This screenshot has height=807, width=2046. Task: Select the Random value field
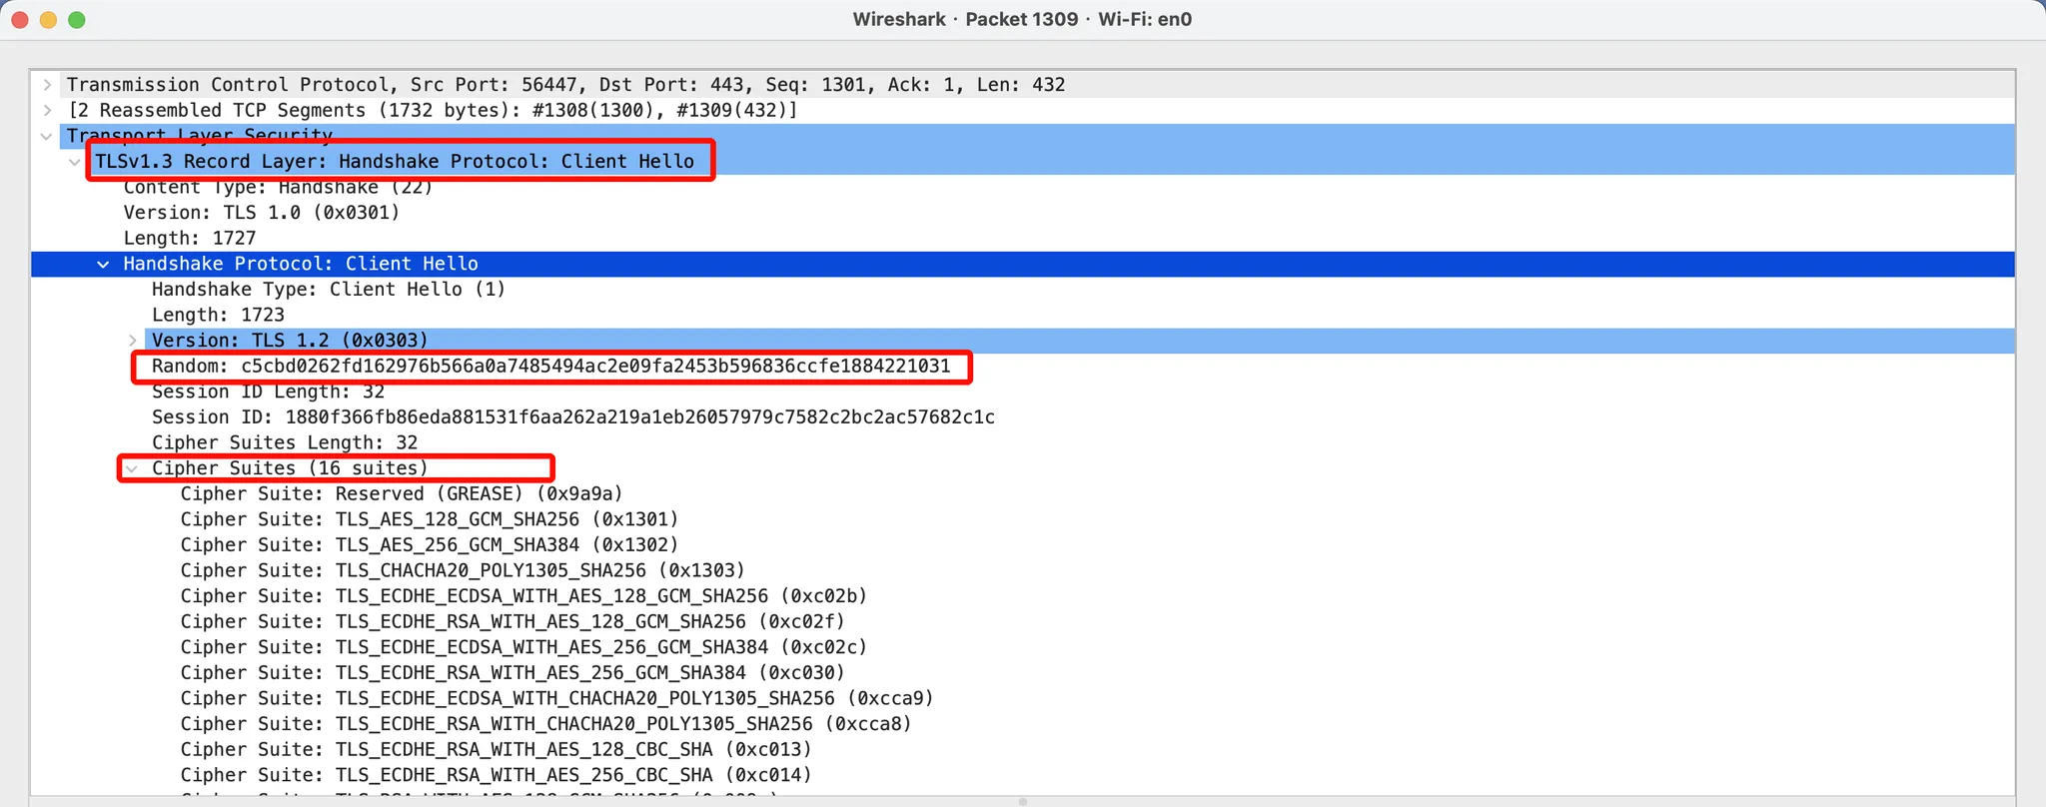pyautogui.click(x=550, y=366)
